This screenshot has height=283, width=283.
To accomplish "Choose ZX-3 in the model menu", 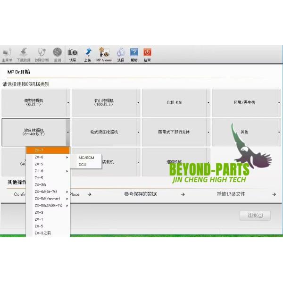I will (48, 212).
